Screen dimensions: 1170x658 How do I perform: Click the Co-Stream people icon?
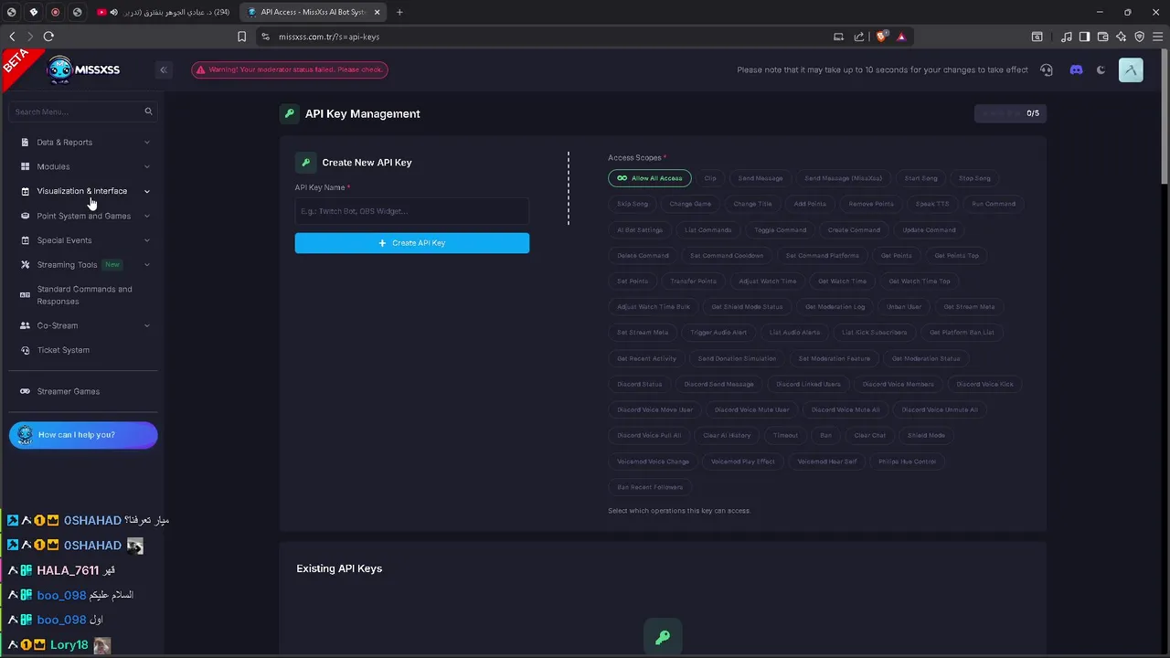coord(25,325)
